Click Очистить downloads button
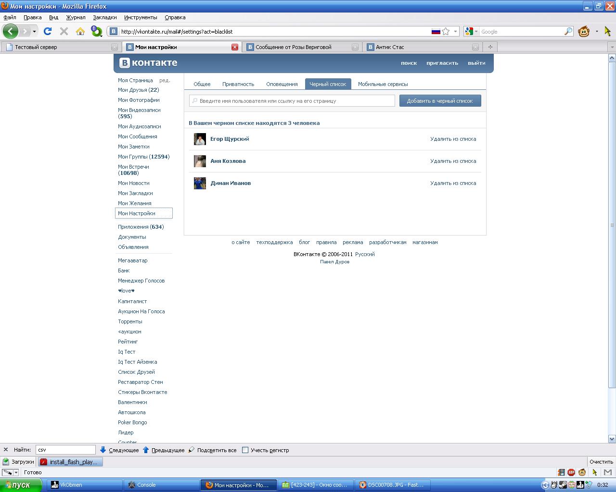The width and height of the screenshot is (616, 492). point(601,462)
